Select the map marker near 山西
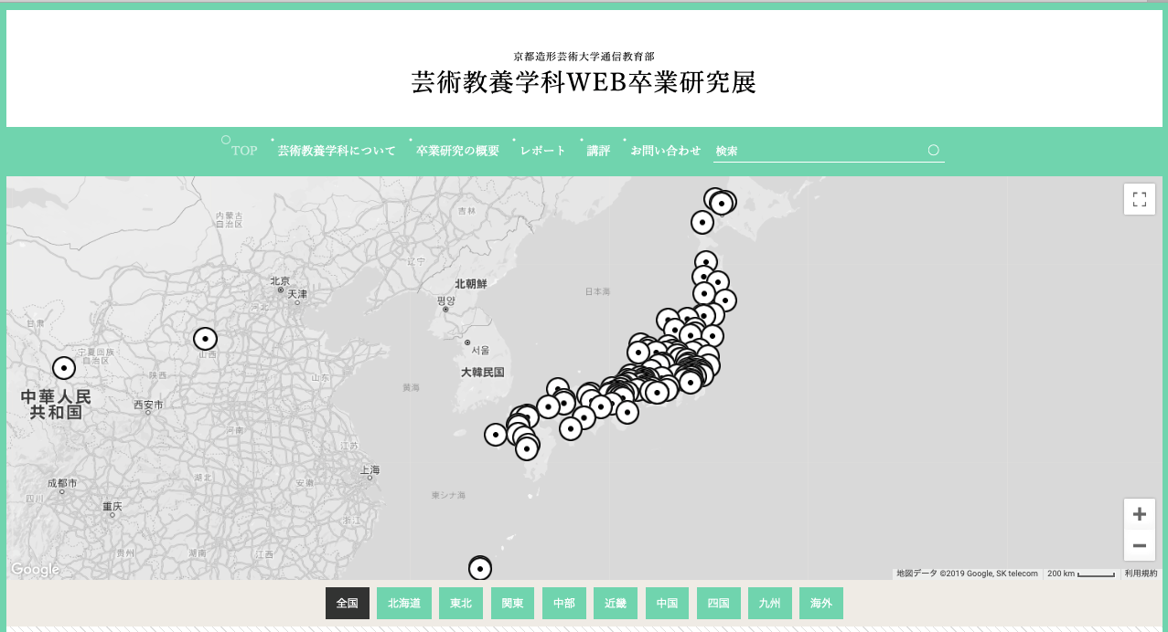This screenshot has height=632, width=1168. click(x=205, y=339)
